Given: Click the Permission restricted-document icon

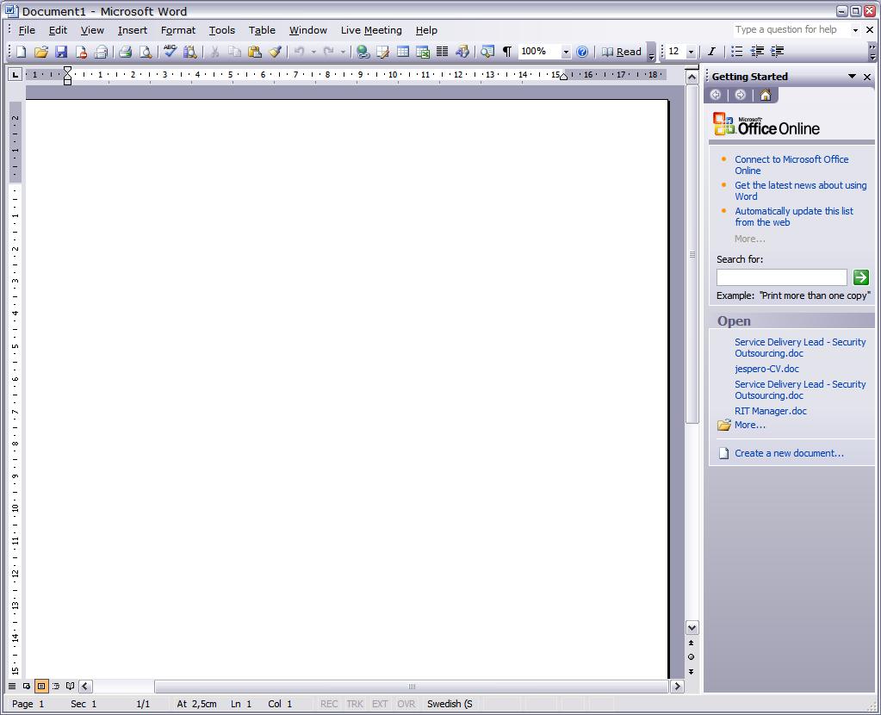Looking at the screenshot, I should (x=81, y=52).
